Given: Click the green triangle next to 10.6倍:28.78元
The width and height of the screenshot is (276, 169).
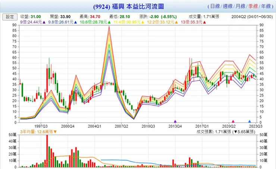Looking at the screenshot, I should pyautogui.click(x=109, y=22).
